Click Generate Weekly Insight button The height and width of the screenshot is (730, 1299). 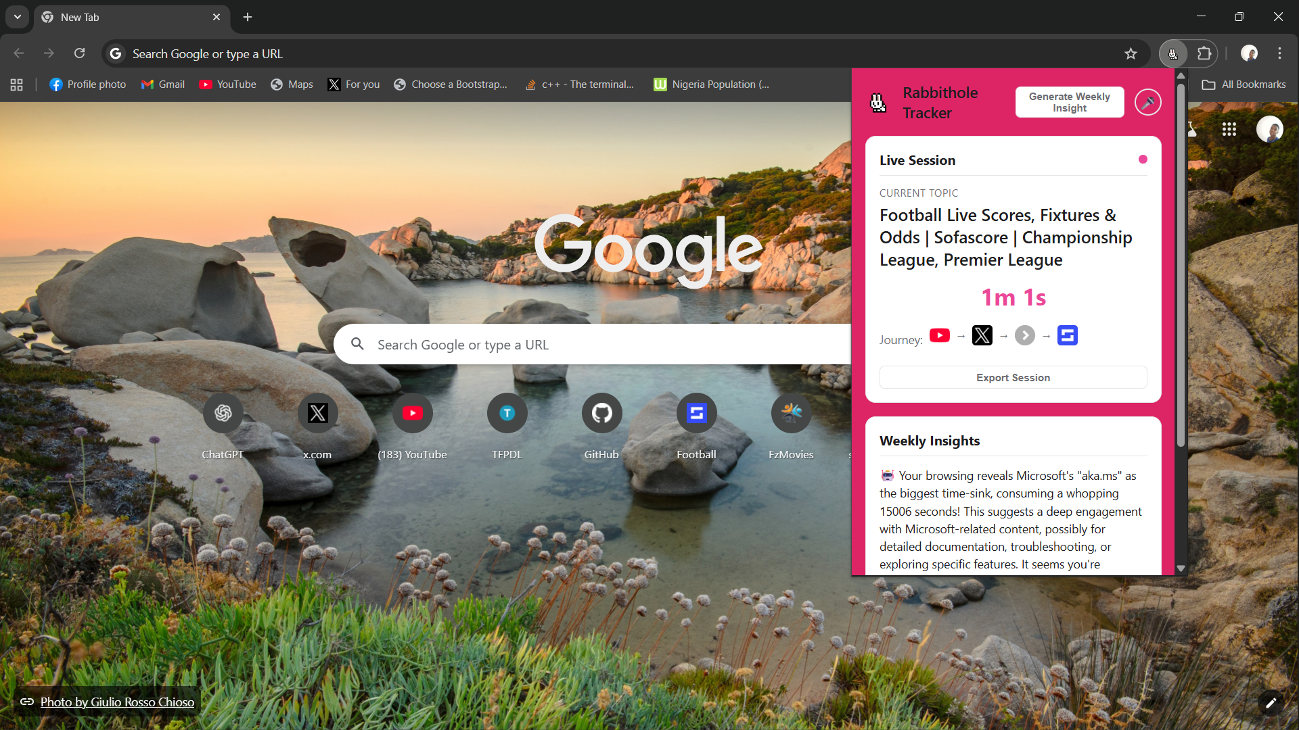coord(1069,102)
